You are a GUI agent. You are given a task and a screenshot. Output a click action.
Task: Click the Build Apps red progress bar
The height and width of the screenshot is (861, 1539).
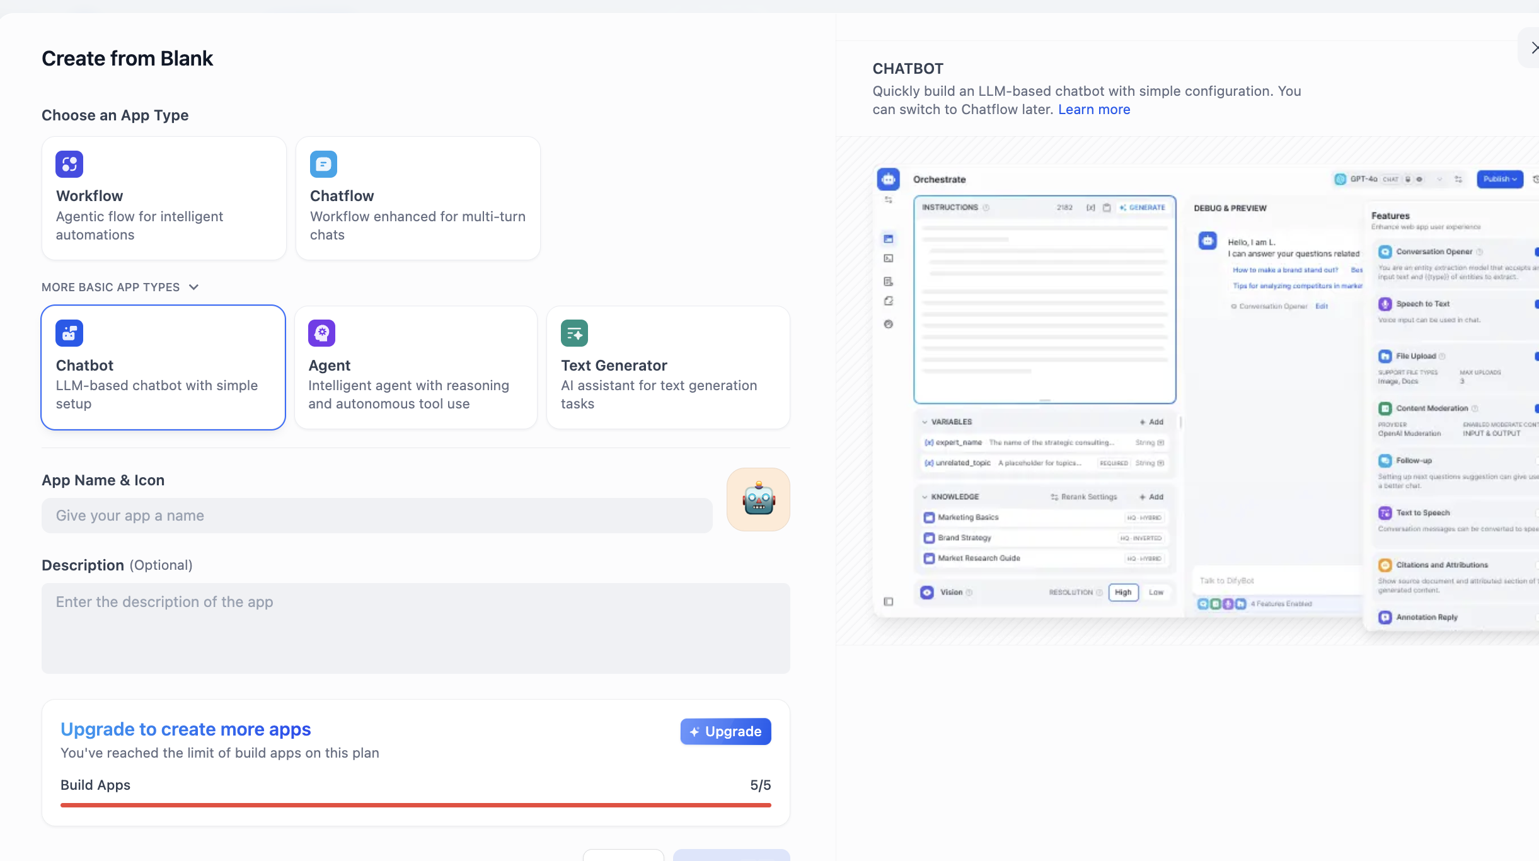point(416,805)
